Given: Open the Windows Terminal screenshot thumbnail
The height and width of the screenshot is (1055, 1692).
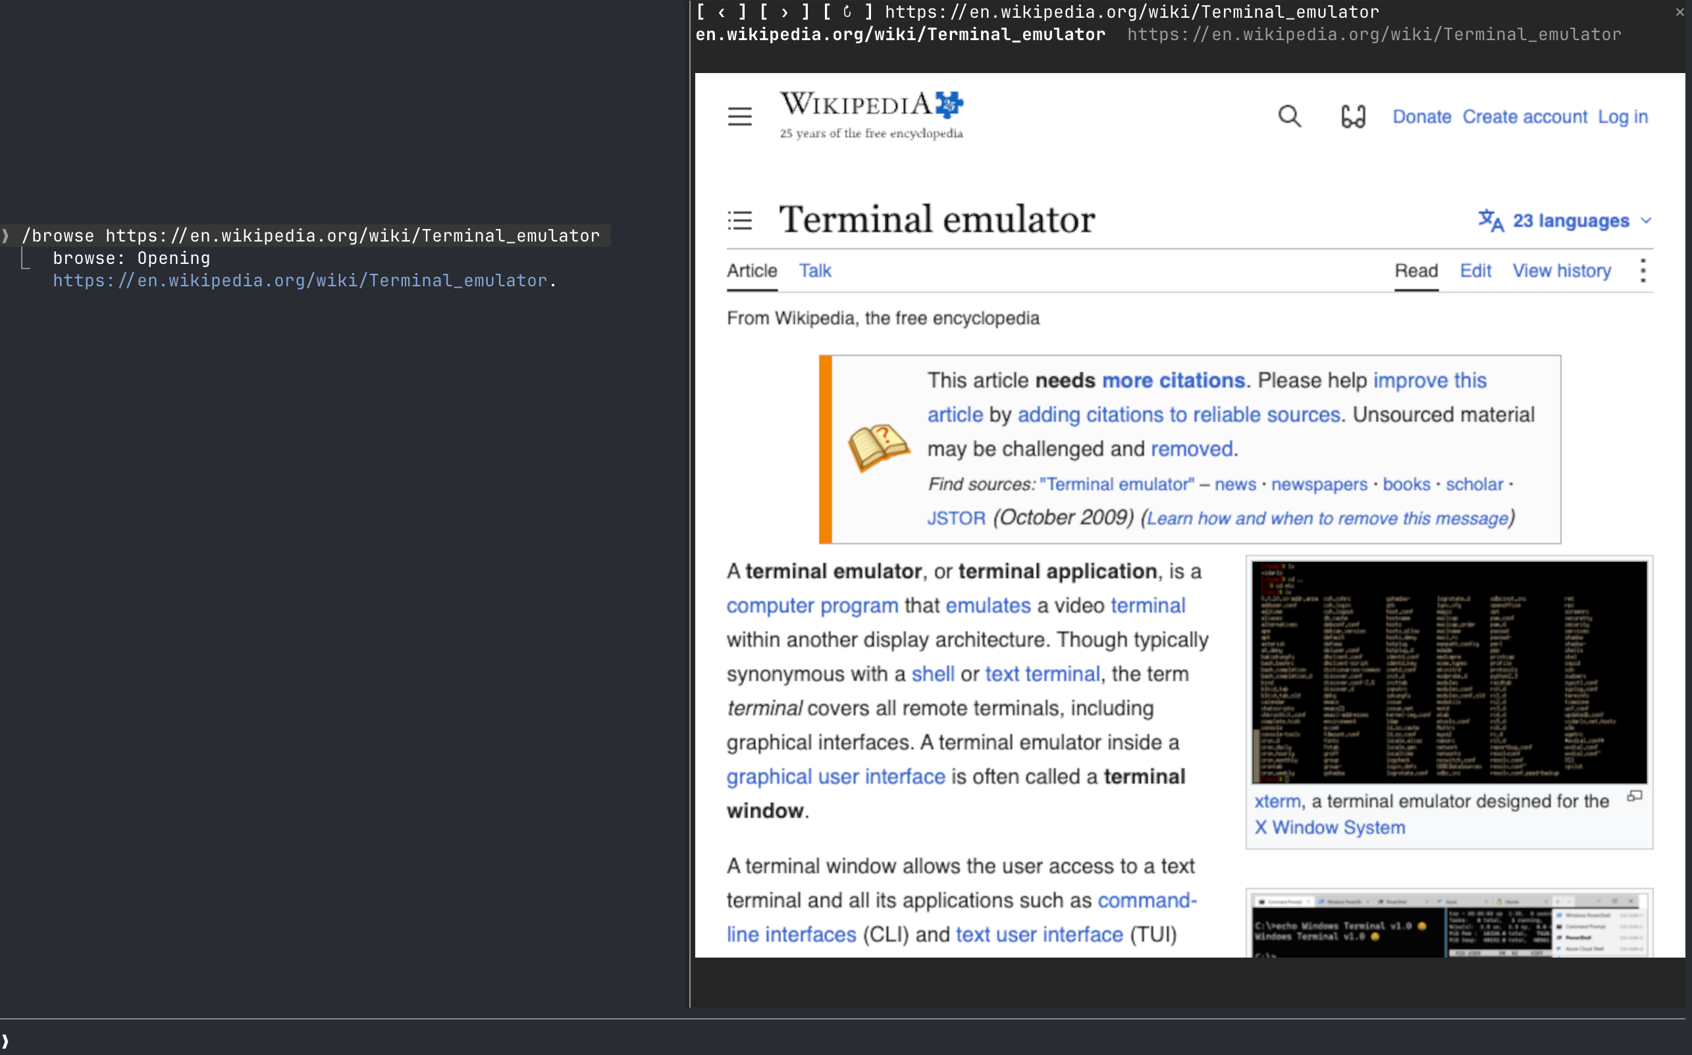Looking at the screenshot, I should coord(1448,926).
